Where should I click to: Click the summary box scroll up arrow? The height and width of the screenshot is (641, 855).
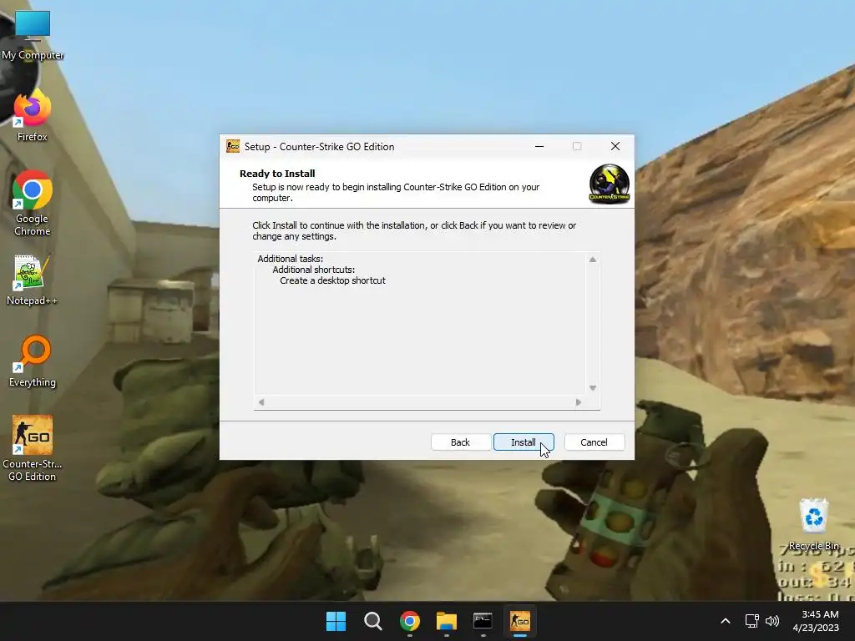[x=593, y=260]
